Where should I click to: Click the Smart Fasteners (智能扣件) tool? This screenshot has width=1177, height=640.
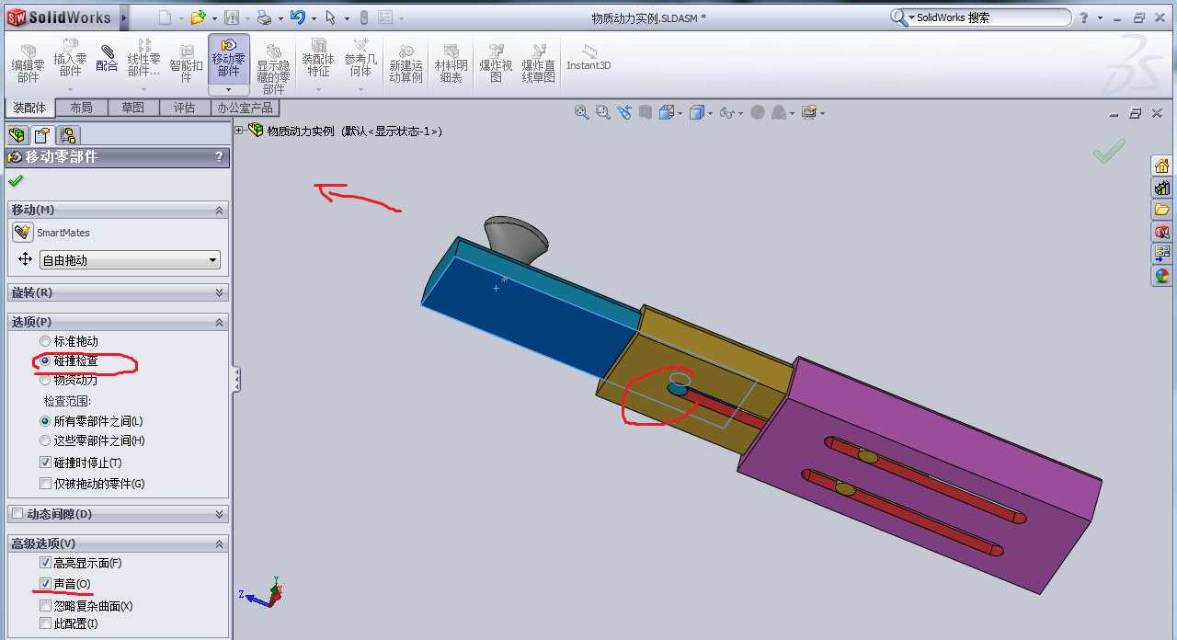point(187,63)
